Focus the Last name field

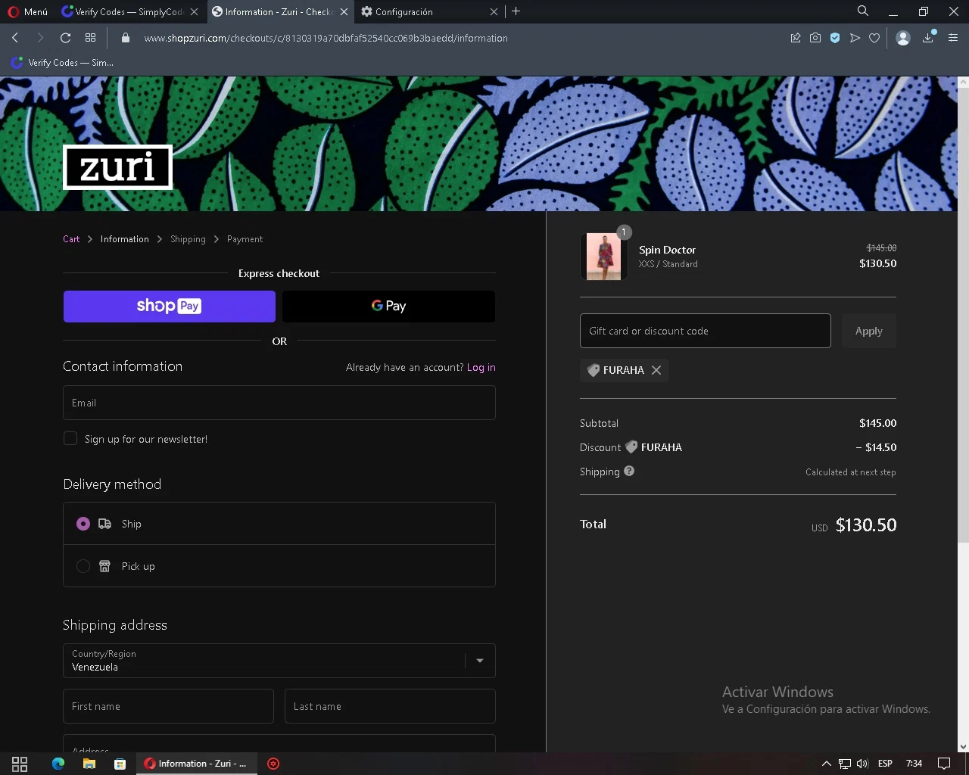point(390,706)
